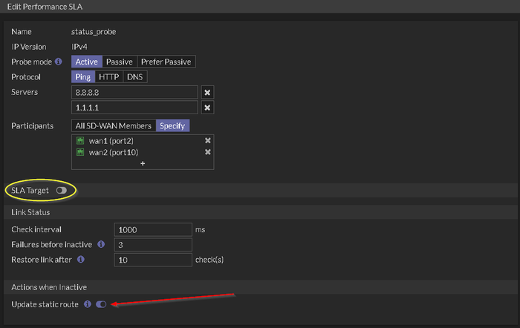Click the Failures before inactive info icon
This screenshot has width=520, height=328.
[x=101, y=244]
